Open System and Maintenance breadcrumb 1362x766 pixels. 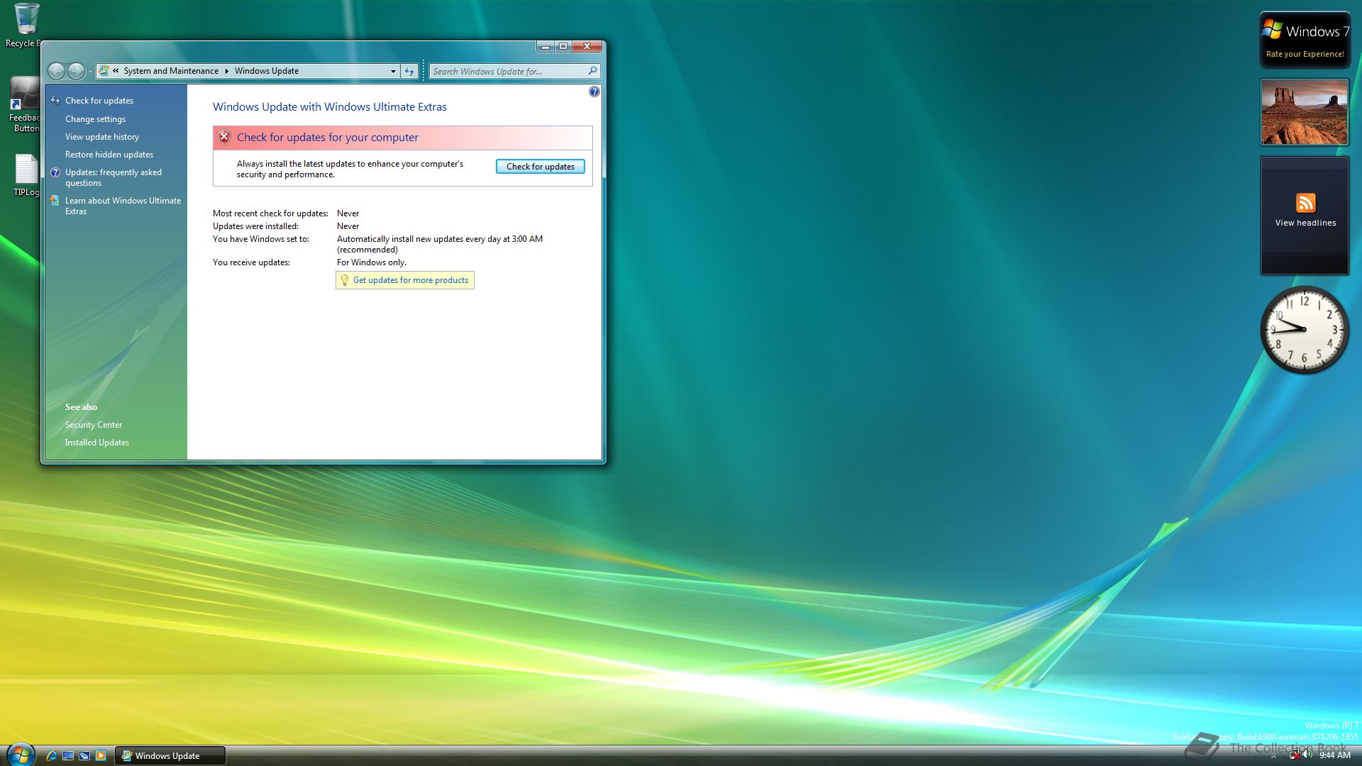pyautogui.click(x=171, y=71)
